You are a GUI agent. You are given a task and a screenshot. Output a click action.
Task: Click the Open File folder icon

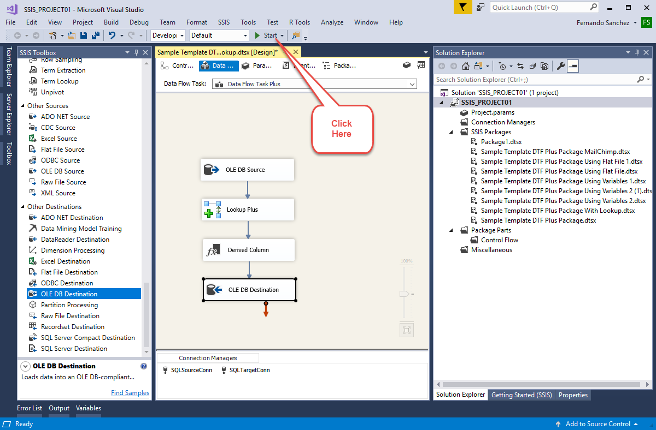pyautogui.click(x=72, y=35)
